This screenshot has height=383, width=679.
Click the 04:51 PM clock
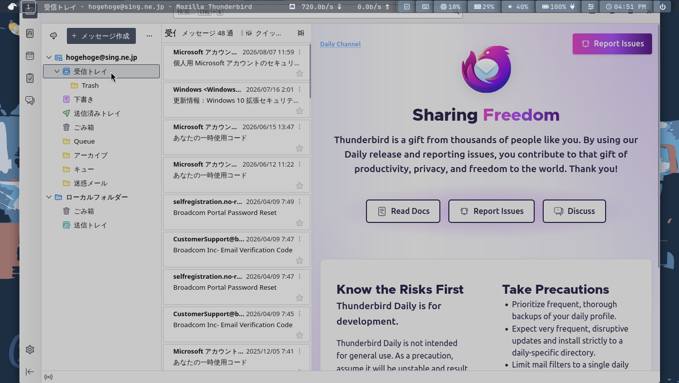[626, 7]
